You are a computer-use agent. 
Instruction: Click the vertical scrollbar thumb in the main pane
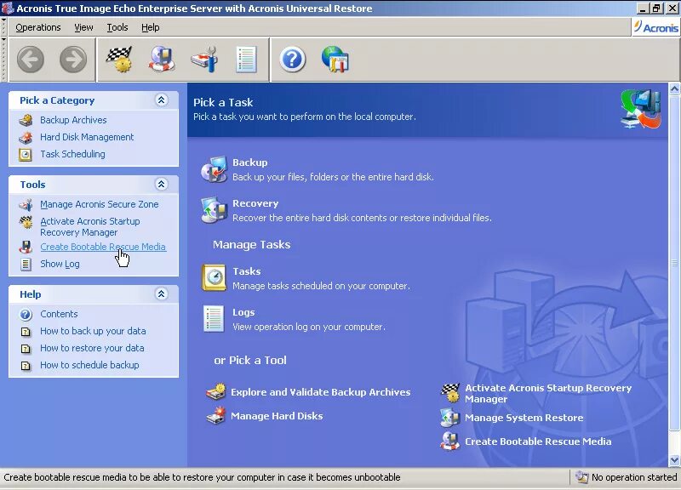click(x=674, y=264)
